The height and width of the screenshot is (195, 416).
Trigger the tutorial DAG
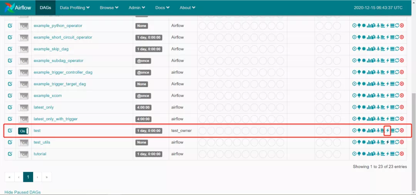354,154
